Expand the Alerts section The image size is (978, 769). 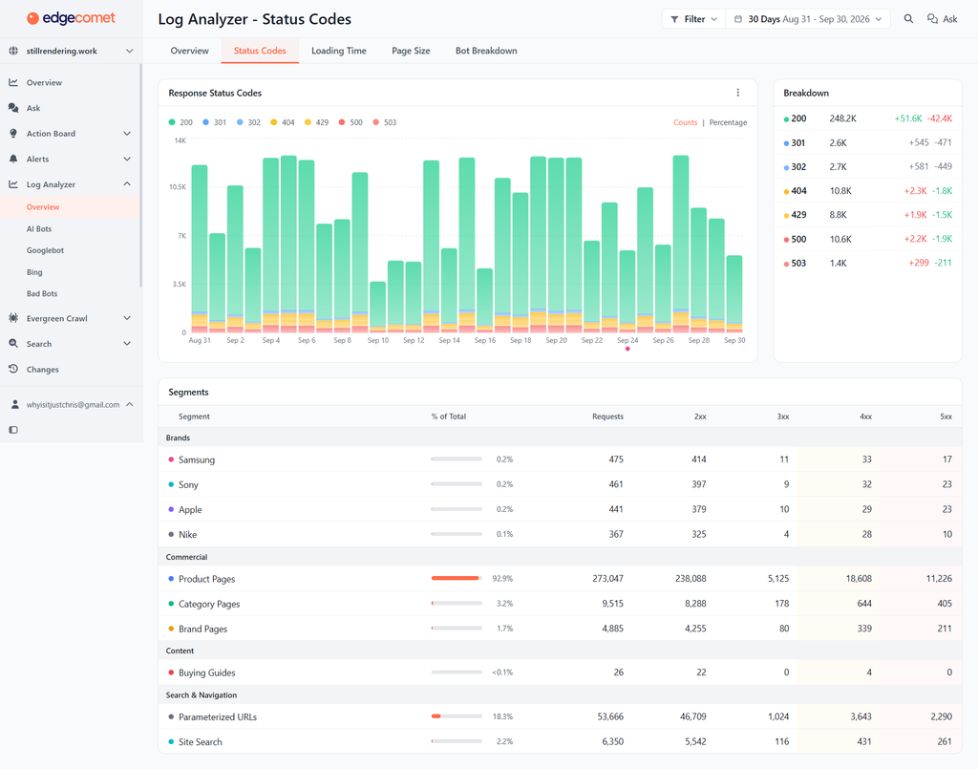(x=127, y=159)
